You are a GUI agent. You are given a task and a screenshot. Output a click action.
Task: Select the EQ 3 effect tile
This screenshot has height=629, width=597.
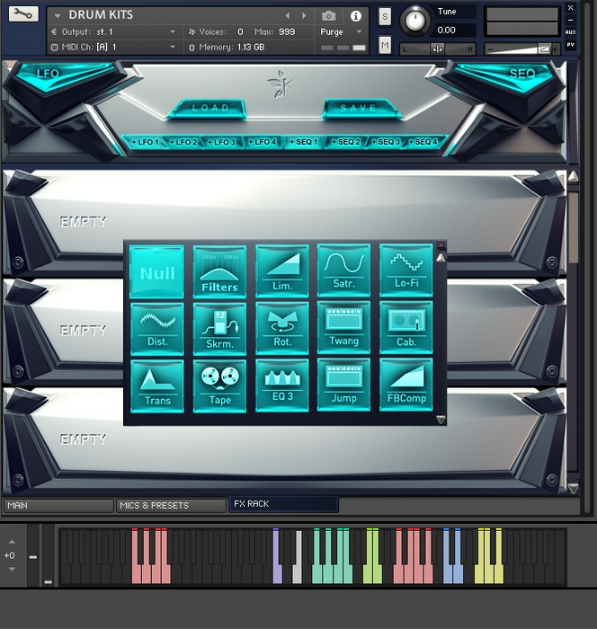[x=281, y=385]
